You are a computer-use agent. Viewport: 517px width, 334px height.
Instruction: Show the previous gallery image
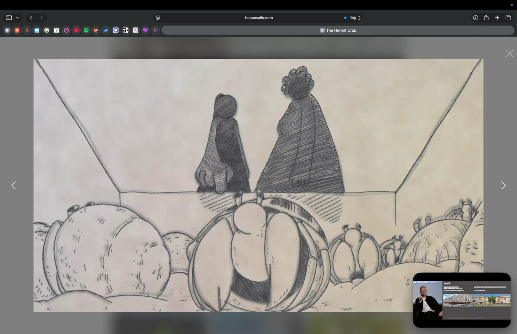click(x=14, y=185)
